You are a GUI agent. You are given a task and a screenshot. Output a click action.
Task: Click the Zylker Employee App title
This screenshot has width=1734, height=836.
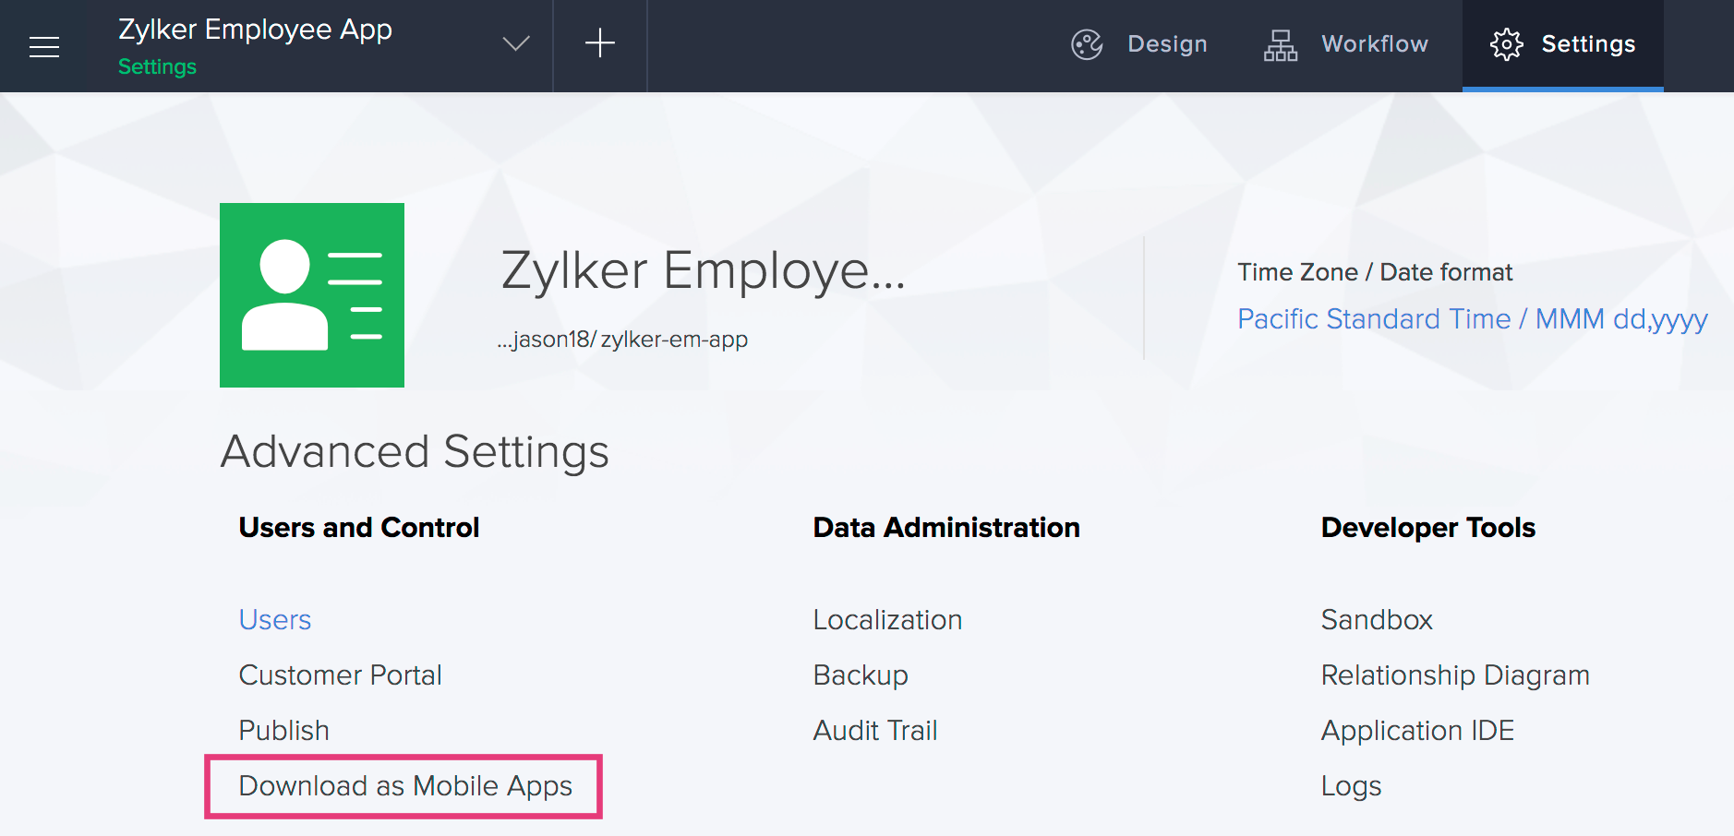pos(255,29)
